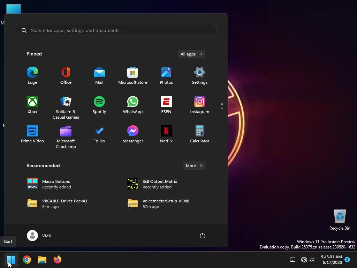This screenshot has width=357, height=268.
Task: Launch the Photos app
Action: pos(166,76)
